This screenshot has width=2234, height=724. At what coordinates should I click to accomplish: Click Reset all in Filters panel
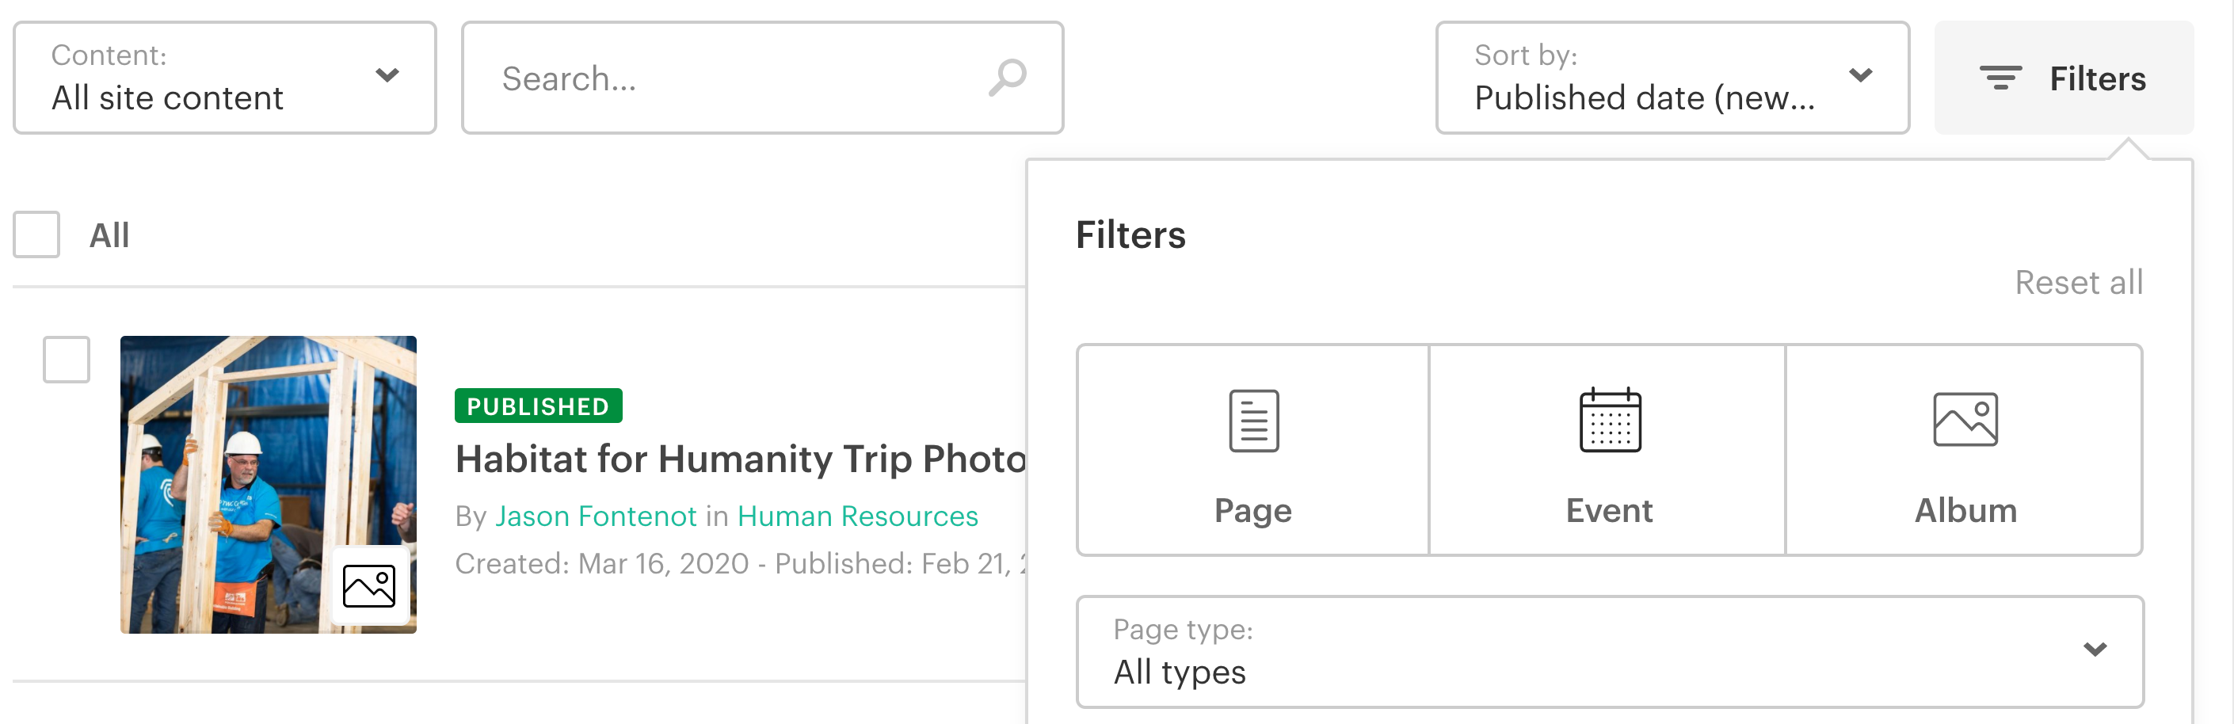tap(2078, 283)
